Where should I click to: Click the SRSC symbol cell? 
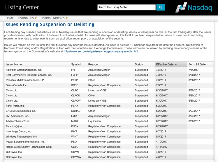coord(75,85)
